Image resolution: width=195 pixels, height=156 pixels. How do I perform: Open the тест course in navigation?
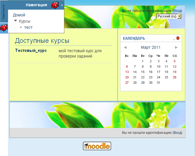pyautogui.click(x=28, y=27)
